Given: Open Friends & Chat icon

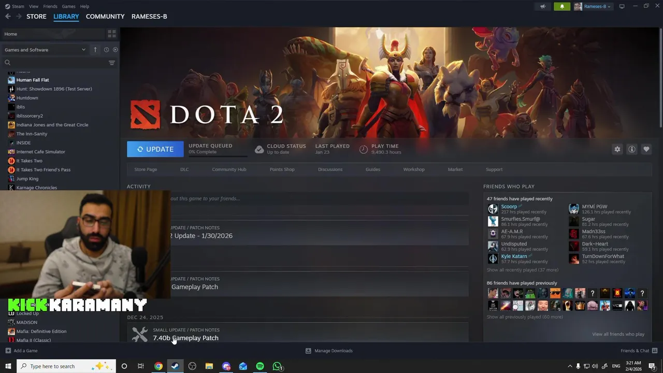Looking at the screenshot, I should point(655,351).
